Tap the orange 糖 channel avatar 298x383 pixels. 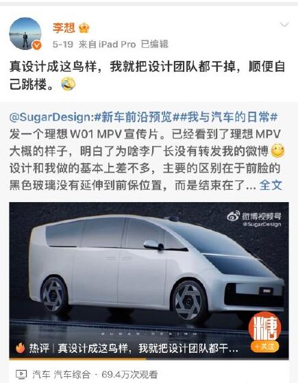pyautogui.click(x=265, y=326)
